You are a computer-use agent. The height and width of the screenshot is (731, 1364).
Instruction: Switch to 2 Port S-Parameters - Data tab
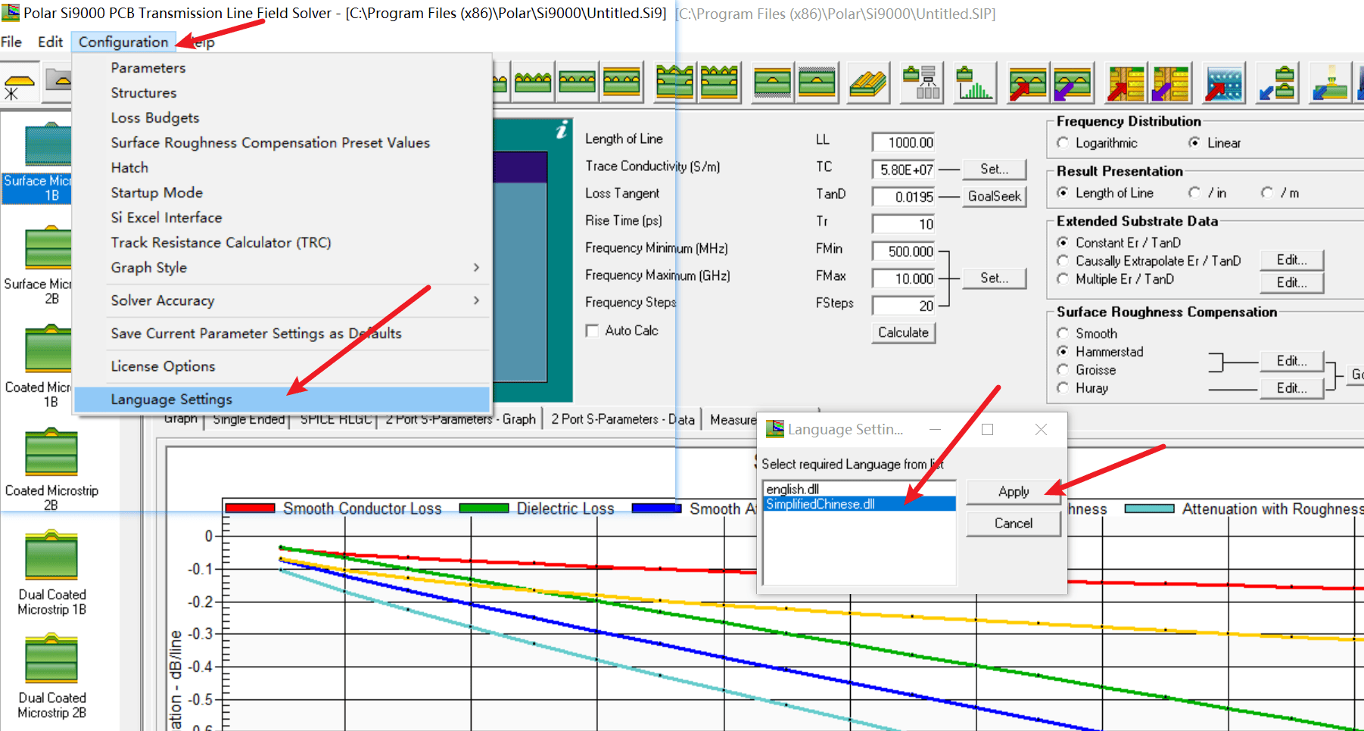click(622, 419)
